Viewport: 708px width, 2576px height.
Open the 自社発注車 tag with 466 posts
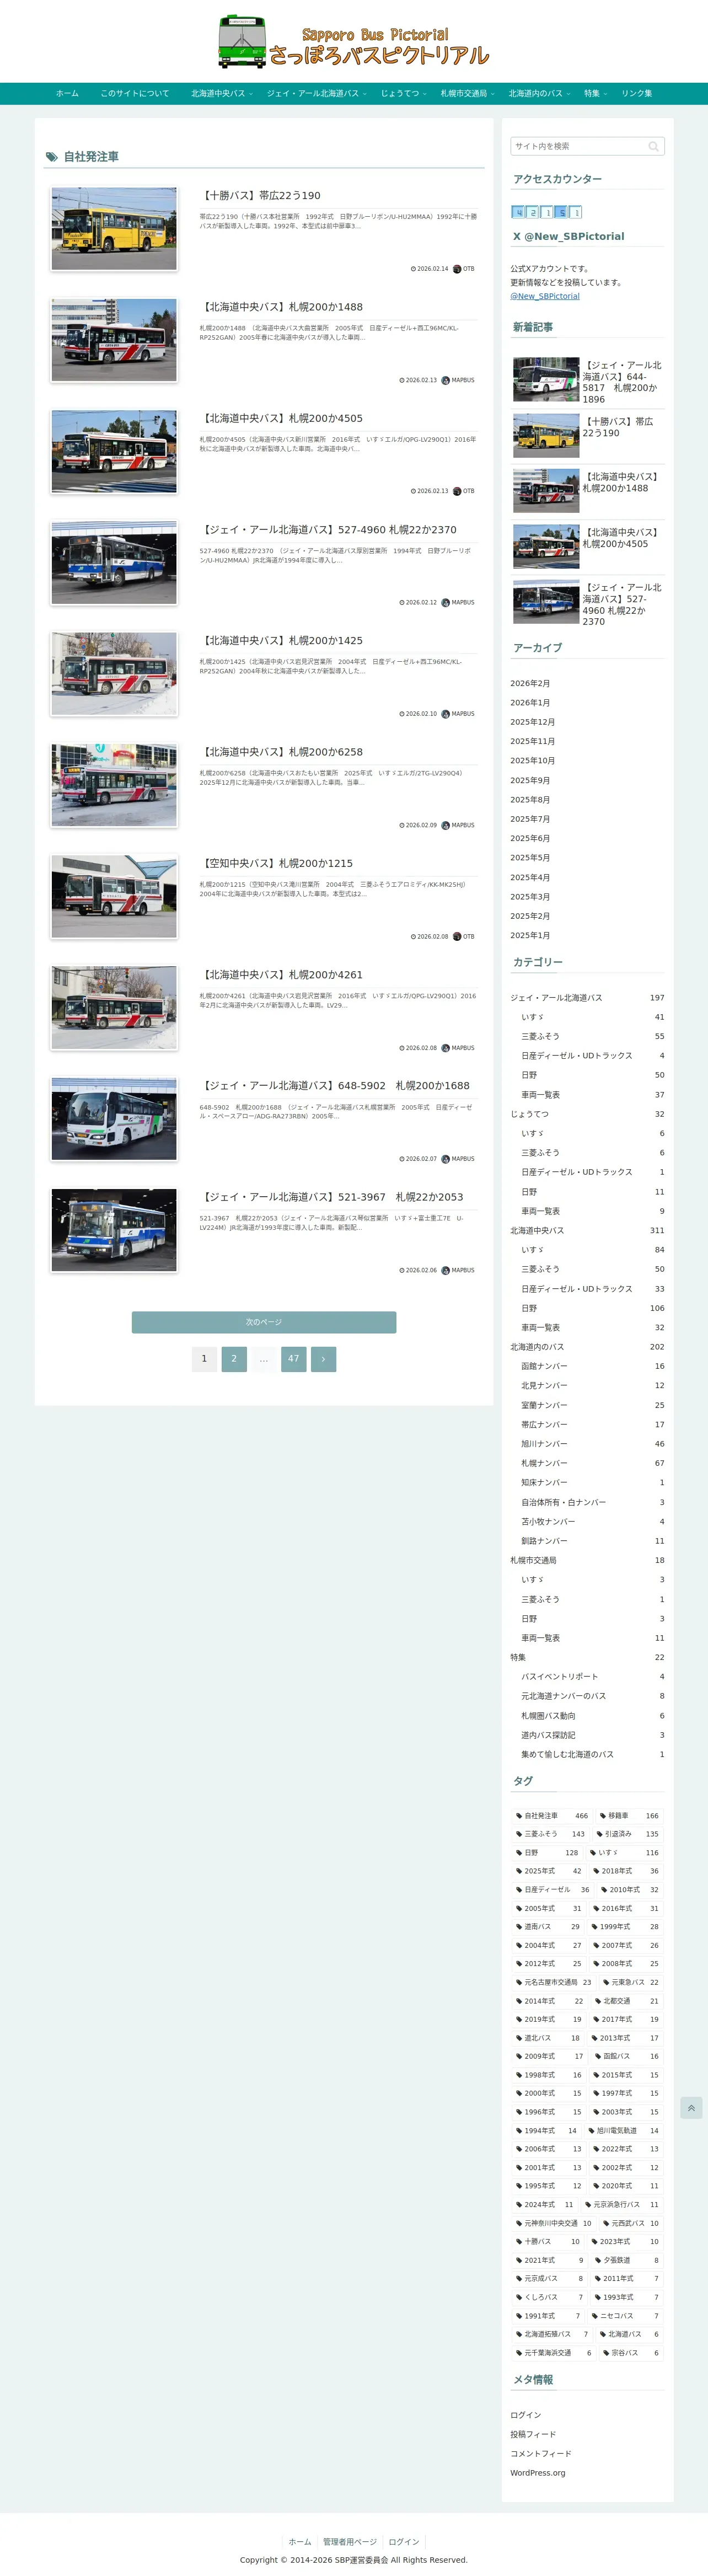pyautogui.click(x=551, y=1815)
